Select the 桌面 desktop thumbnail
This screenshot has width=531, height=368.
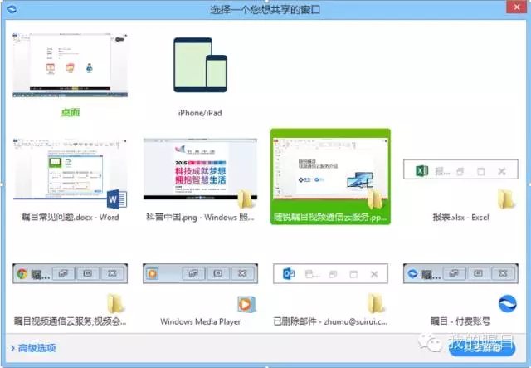(x=70, y=65)
